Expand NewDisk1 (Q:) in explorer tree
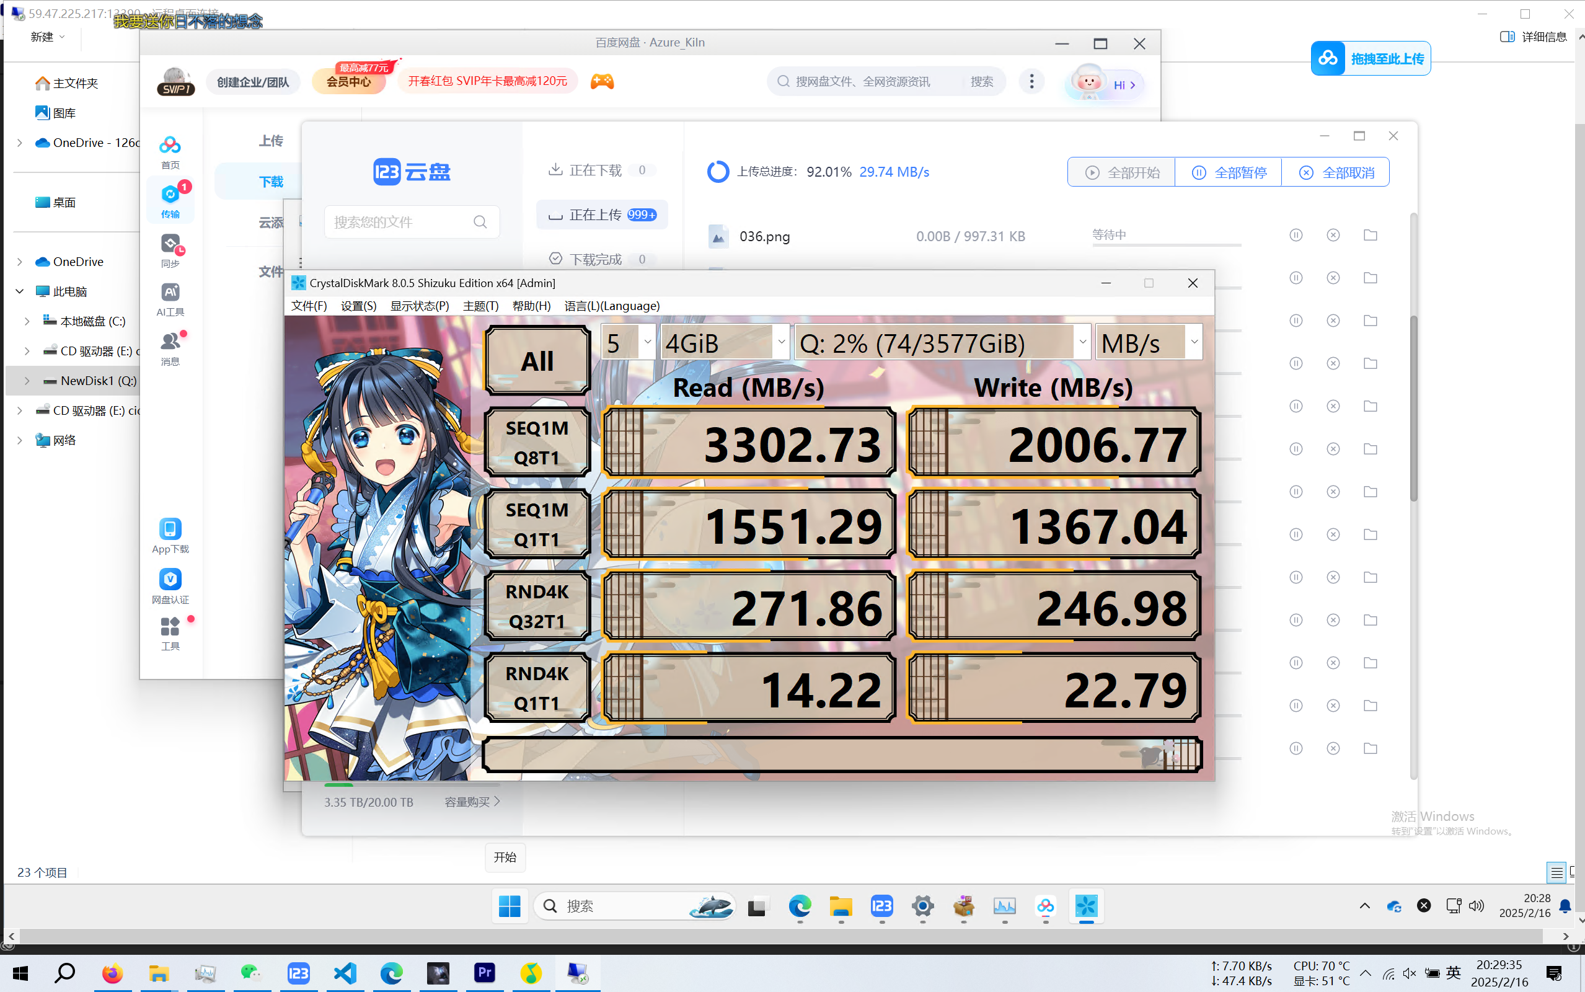 [x=27, y=381]
